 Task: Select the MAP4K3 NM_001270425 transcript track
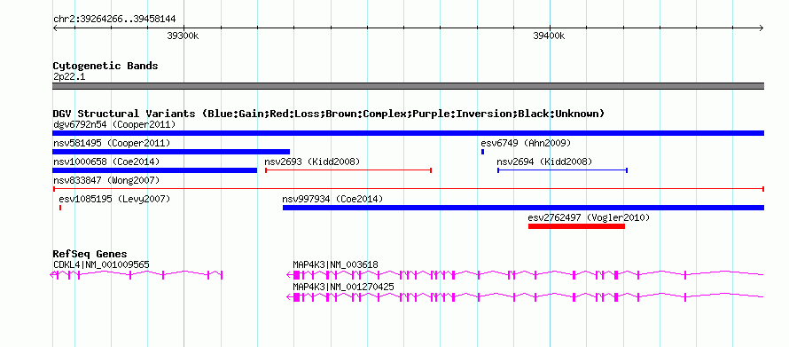tap(525, 296)
